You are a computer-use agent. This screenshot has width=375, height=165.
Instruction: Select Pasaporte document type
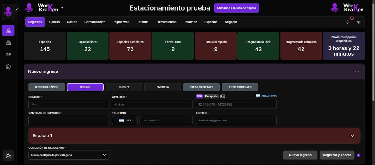211,96
